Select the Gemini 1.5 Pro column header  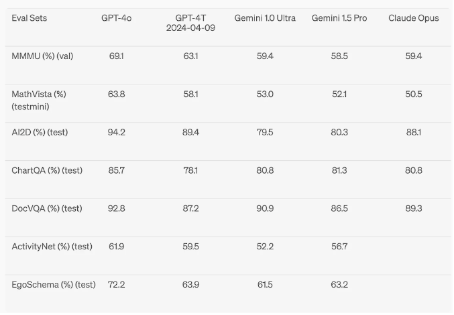[x=339, y=18]
